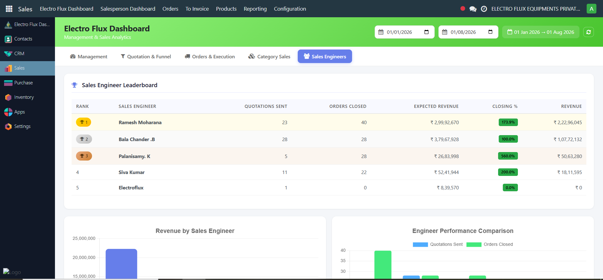
Task: Open start date calendar picker
Action: click(426, 32)
